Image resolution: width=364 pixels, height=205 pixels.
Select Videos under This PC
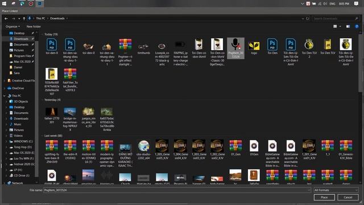(18, 136)
